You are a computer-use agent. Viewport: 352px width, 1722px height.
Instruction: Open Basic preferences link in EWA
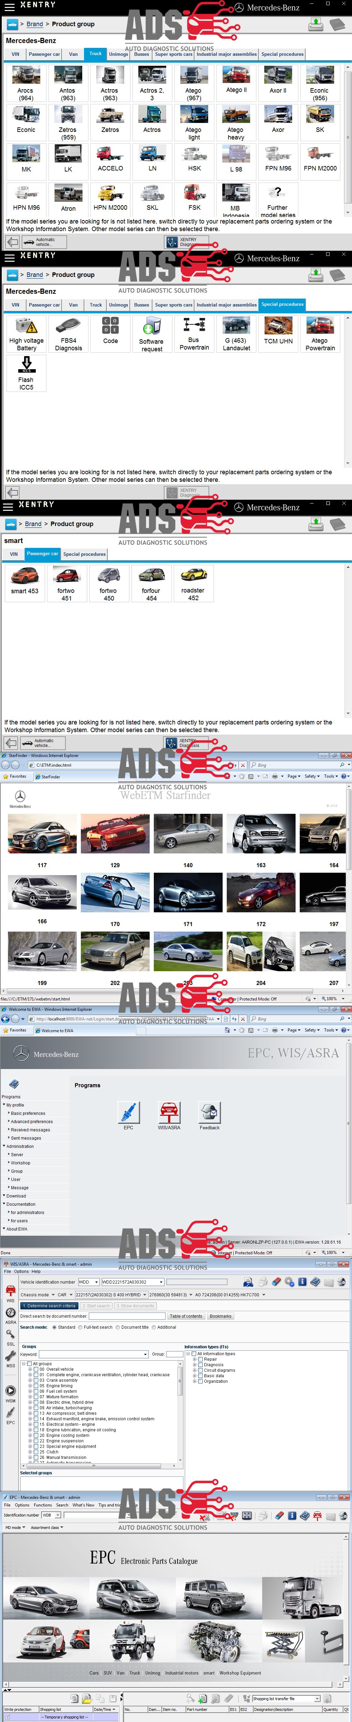click(28, 1113)
